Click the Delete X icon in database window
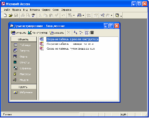The height and width of the screenshot is (118, 149). click(x=69, y=32)
